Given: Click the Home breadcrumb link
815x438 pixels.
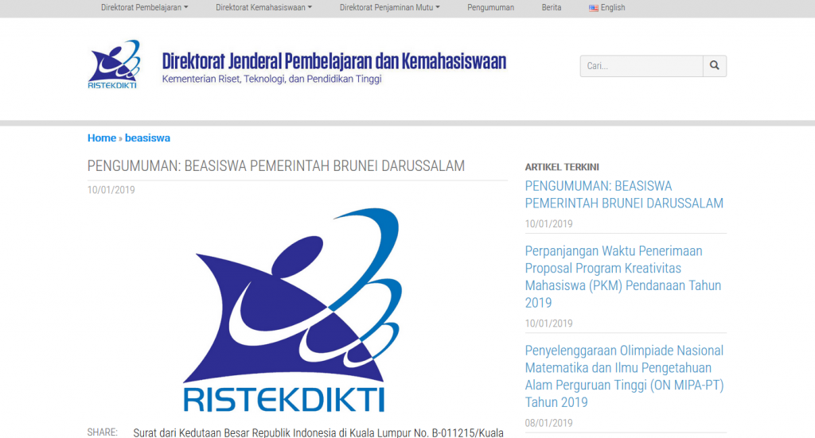Looking at the screenshot, I should point(102,138).
